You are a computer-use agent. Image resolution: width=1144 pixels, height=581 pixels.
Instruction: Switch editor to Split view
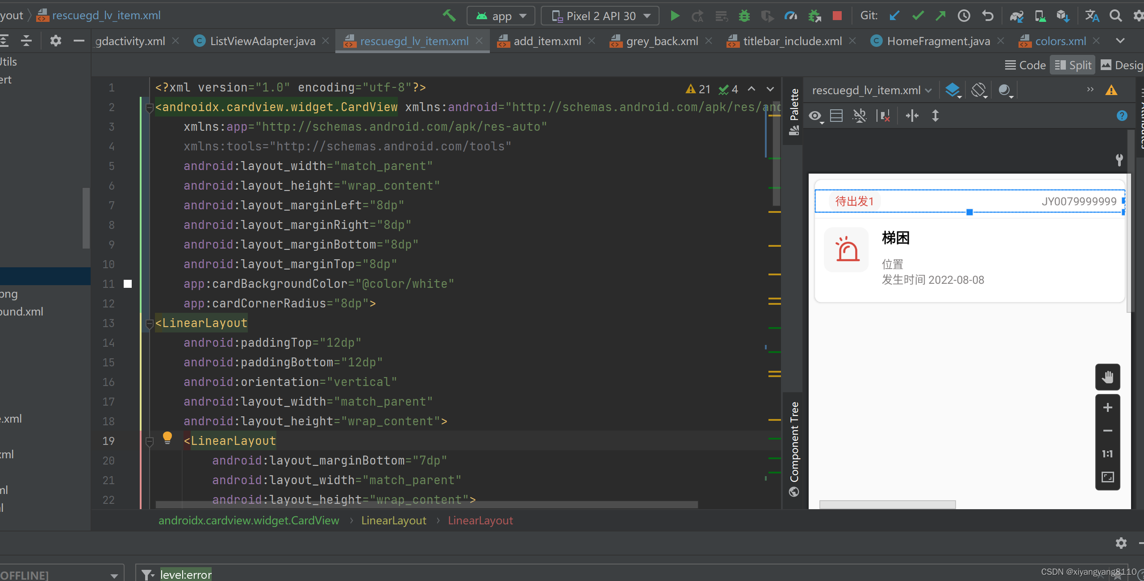click(x=1072, y=65)
